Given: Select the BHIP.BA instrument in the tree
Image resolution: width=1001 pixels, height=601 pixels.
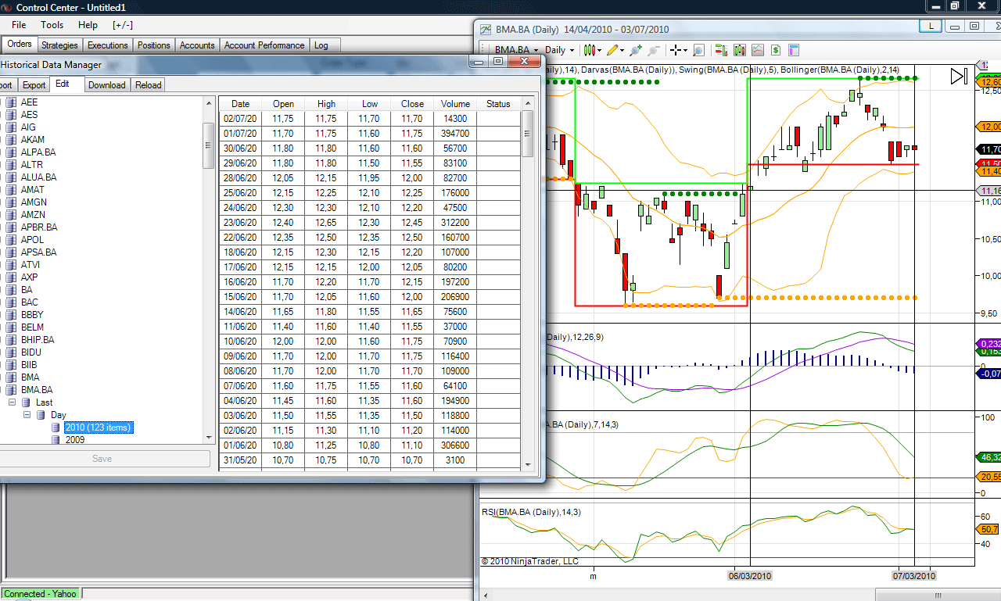Looking at the screenshot, I should coord(38,340).
